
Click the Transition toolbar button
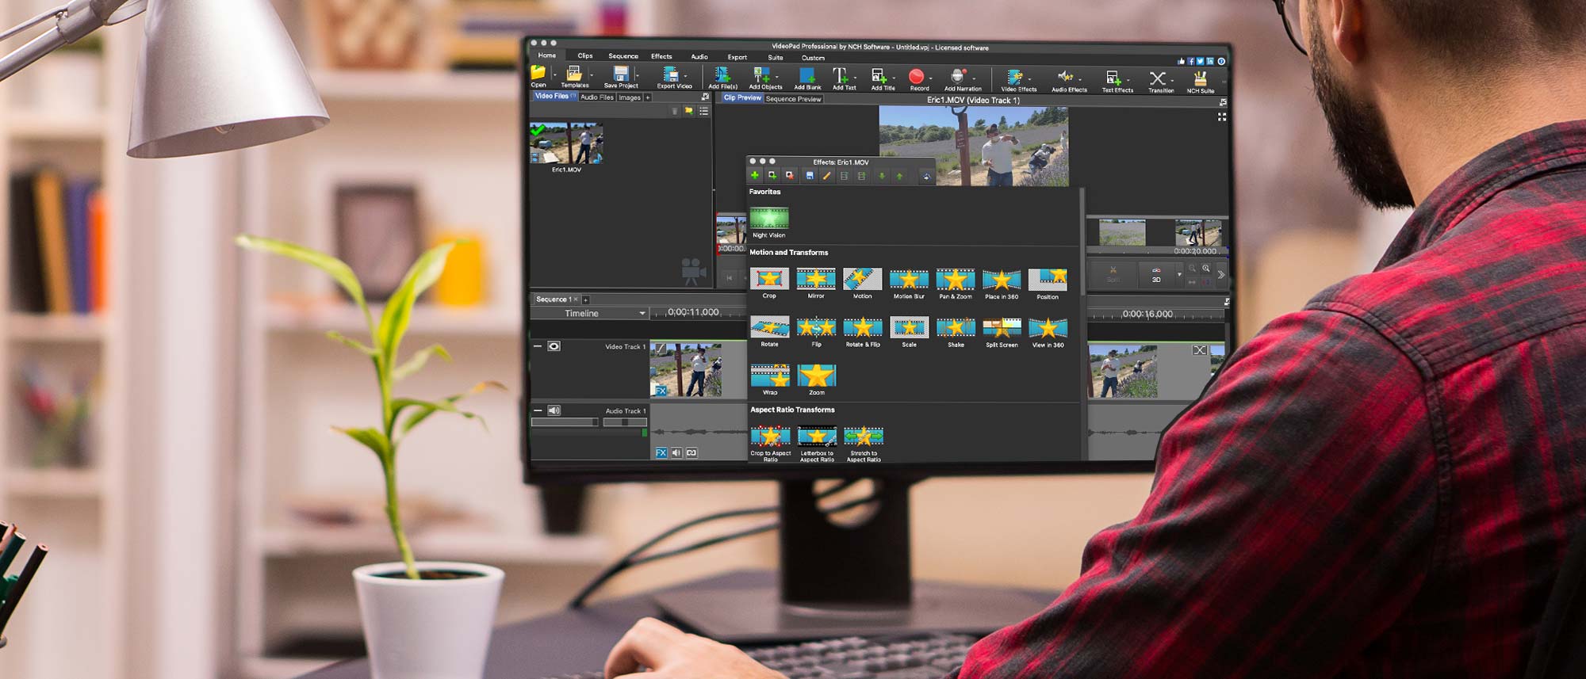coord(1160,81)
